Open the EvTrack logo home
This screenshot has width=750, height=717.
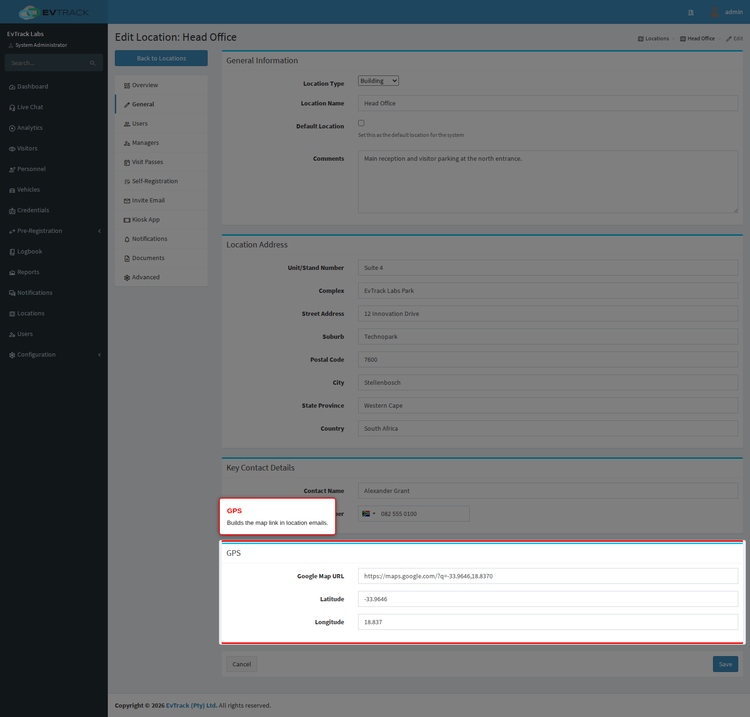[54, 12]
